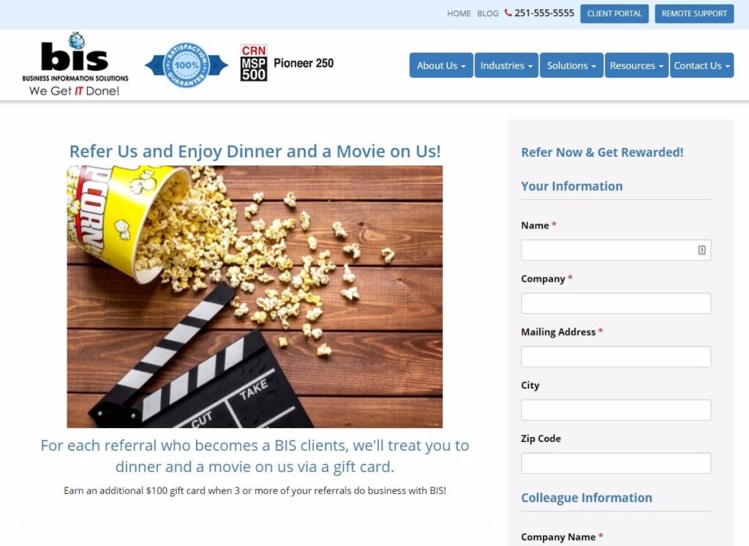Expand the Resources dropdown
The height and width of the screenshot is (546, 749).
pyautogui.click(x=636, y=65)
